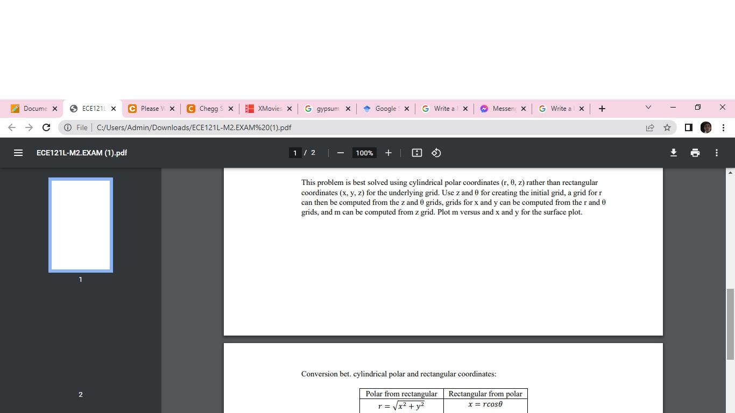Reload the current page
The height and width of the screenshot is (413, 735).
click(46, 127)
